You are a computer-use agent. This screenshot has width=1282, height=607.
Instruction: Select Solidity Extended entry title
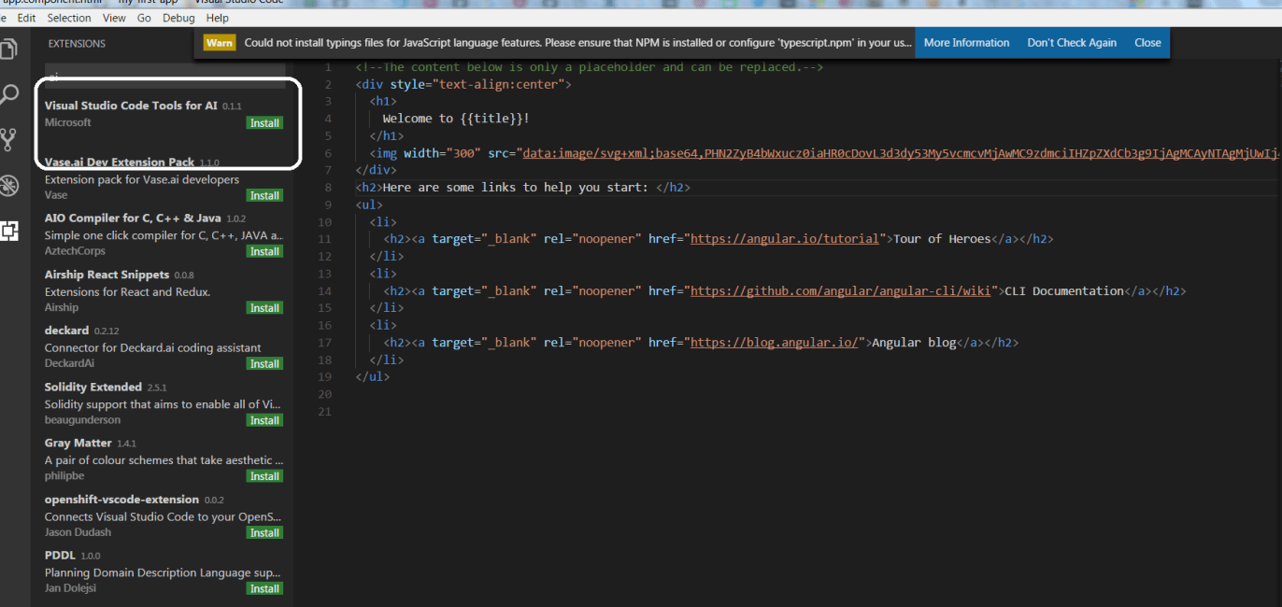tap(93, 387)
